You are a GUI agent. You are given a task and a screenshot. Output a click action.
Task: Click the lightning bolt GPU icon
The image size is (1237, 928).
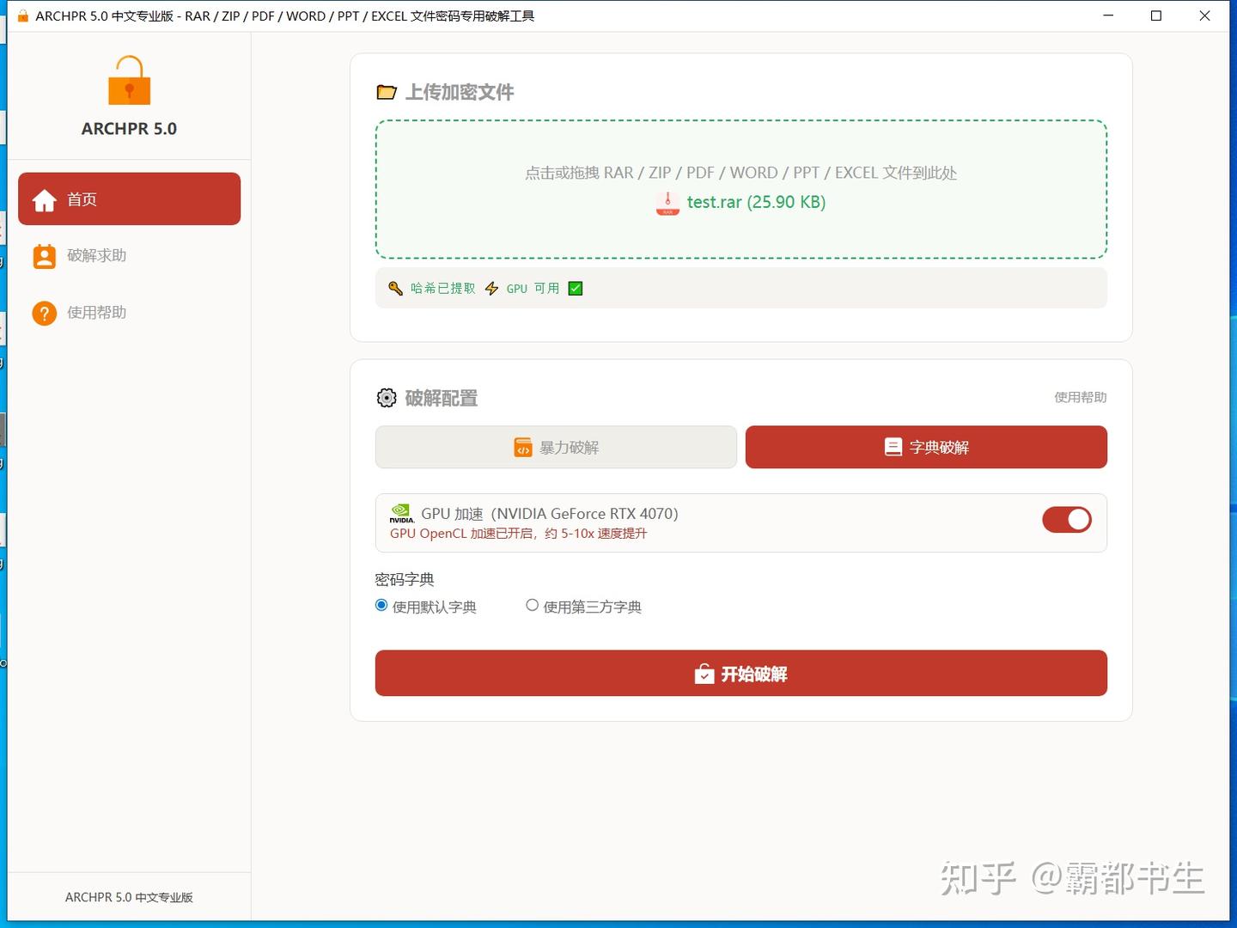tap(491, 289)
